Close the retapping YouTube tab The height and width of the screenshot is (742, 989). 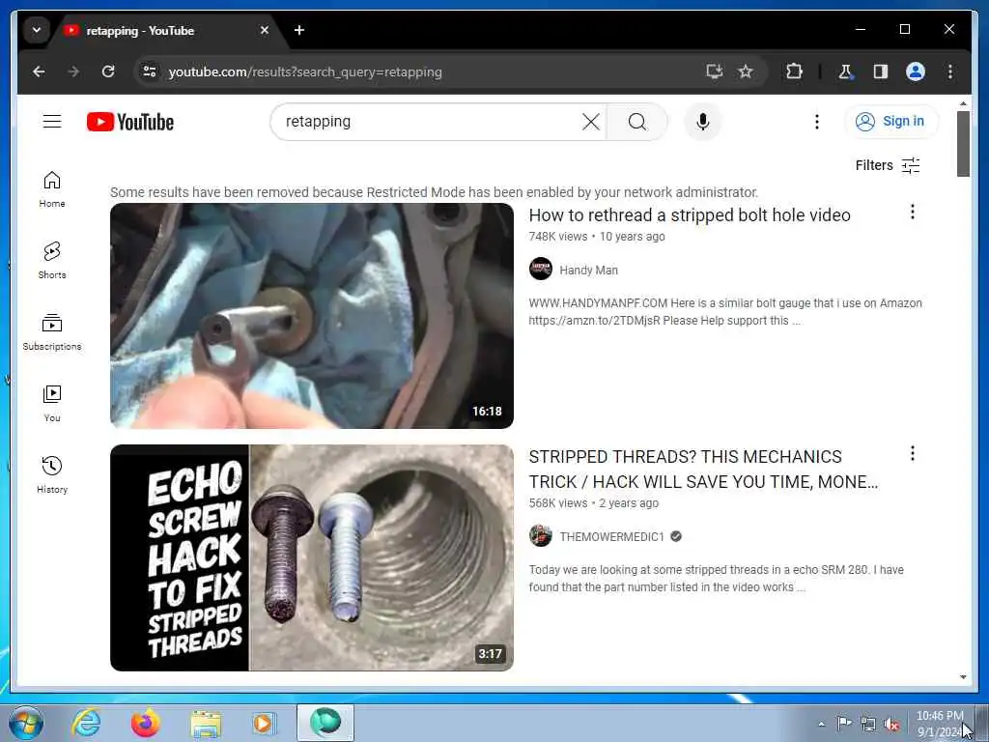[265, 30]
